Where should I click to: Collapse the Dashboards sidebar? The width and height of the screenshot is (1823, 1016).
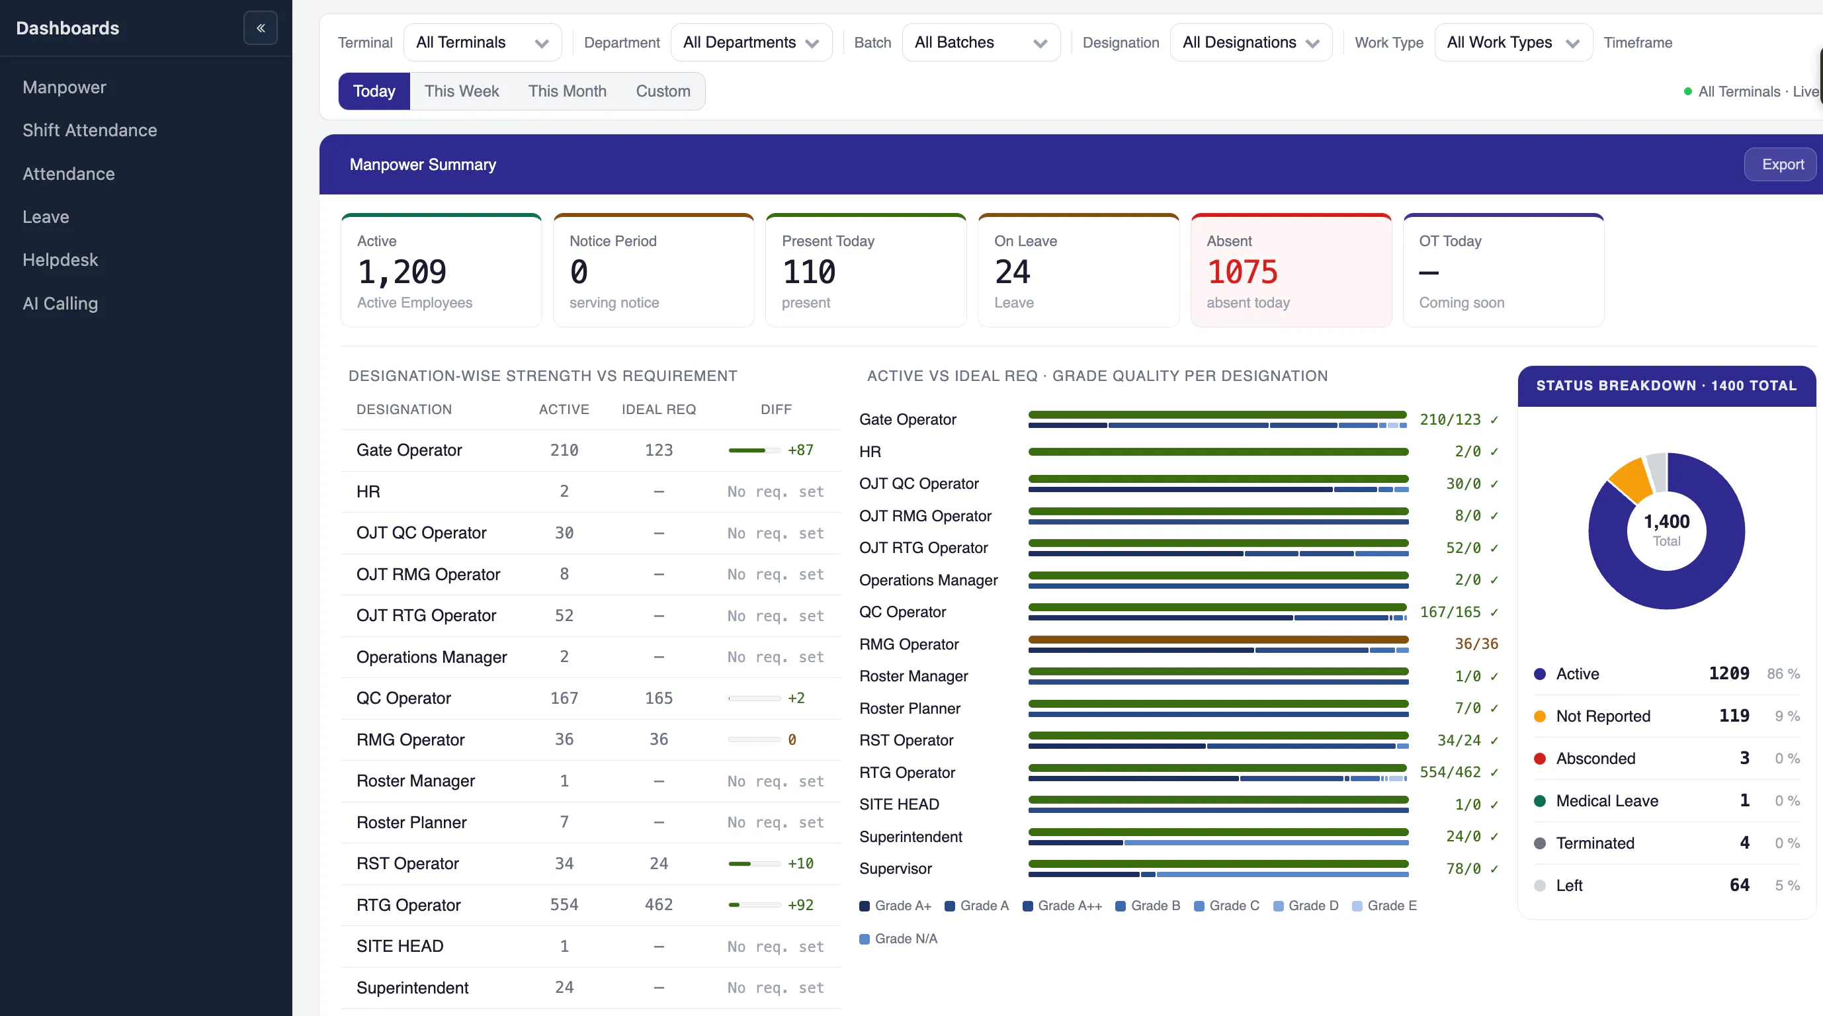click(x=261, y=28)
